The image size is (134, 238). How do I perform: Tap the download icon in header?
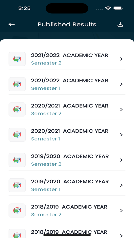pyautogui.click(x=120, y=25)
